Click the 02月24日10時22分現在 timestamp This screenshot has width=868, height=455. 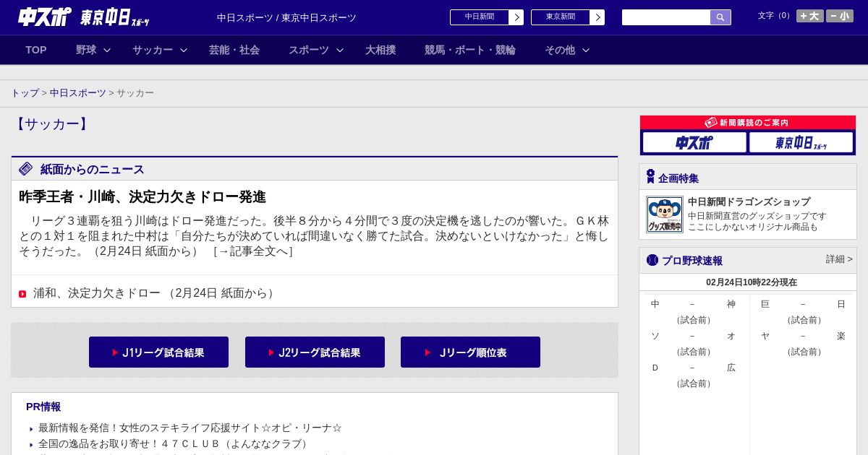click(751, 282)
